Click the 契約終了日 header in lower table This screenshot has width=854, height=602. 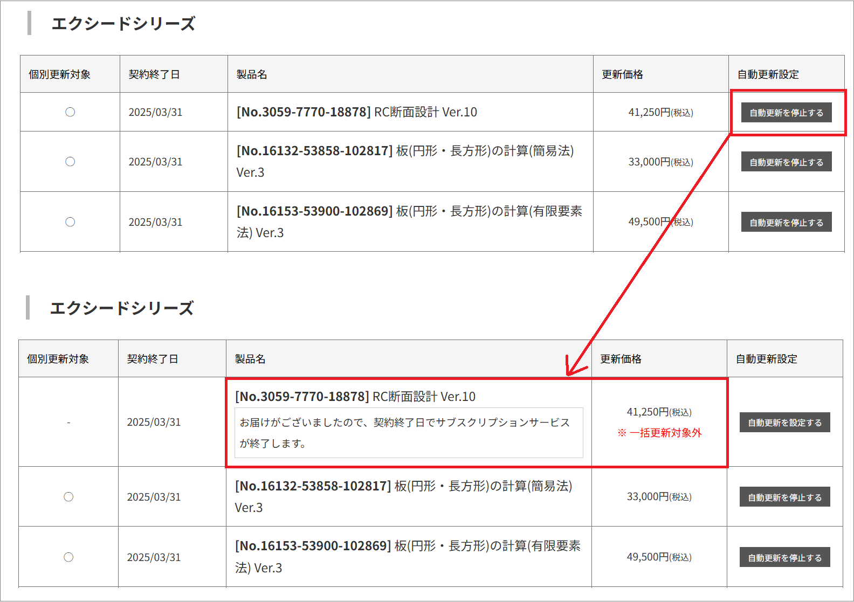click(x=153, y=359)
